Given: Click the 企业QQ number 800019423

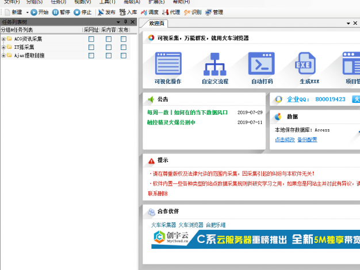Looking at the screenshot, I should (330, 99).
